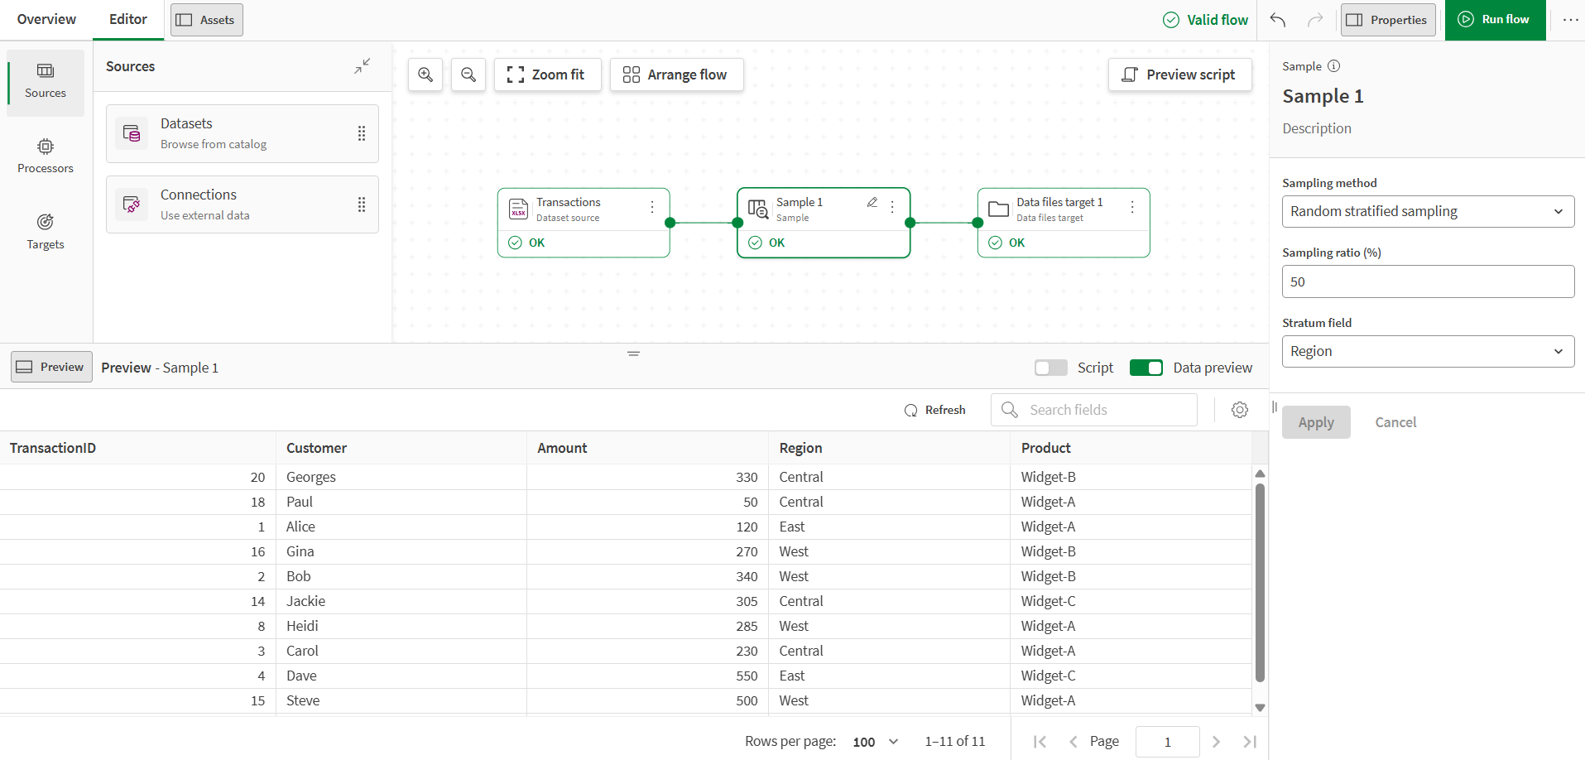
Task: Click the Arrange flow button
Action: tap(676, 75)
